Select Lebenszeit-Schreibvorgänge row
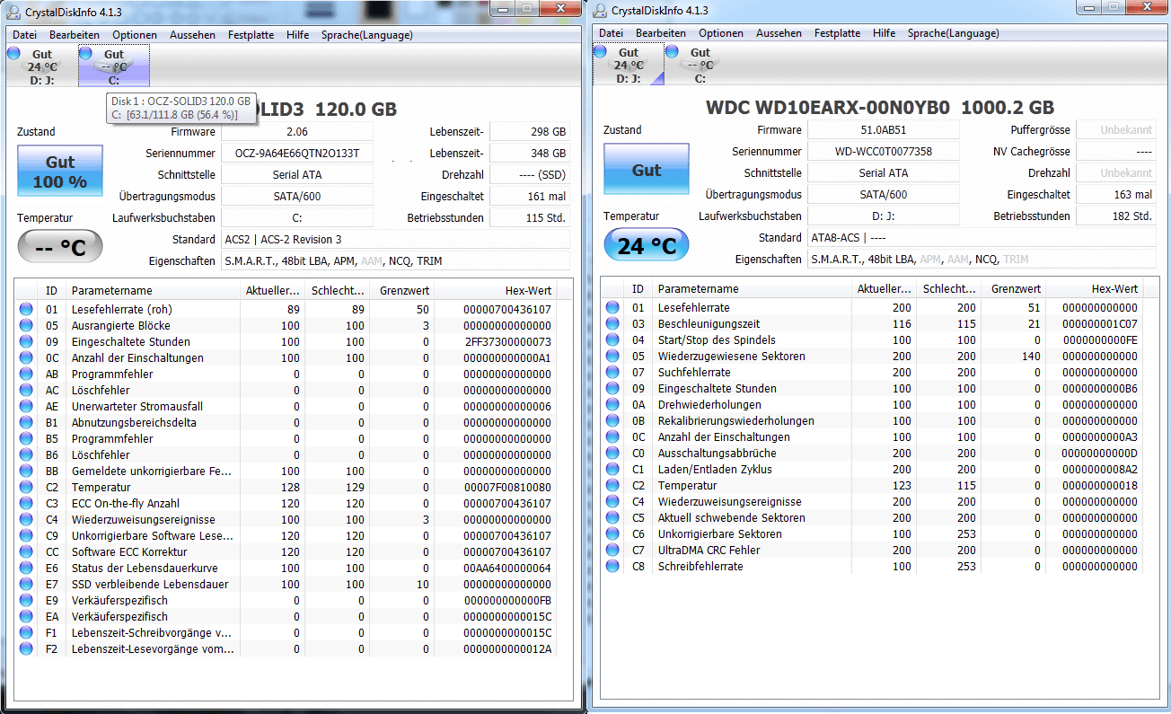 pos(286,633)
